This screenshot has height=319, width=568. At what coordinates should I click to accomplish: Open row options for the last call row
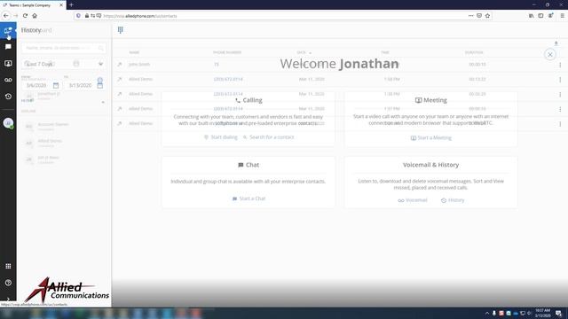point(560,124)
